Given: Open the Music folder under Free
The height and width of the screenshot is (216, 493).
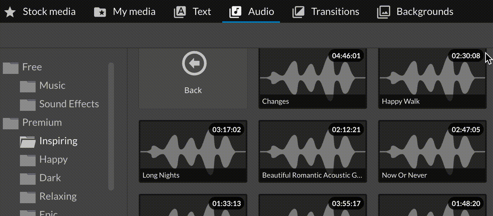Looking at the screenshot, I should 43,86.
